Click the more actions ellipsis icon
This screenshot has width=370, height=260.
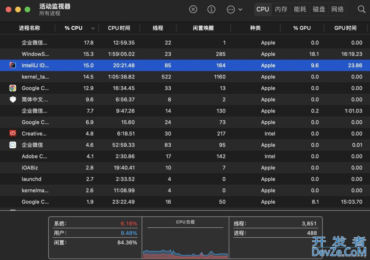(x=230, y=9)
